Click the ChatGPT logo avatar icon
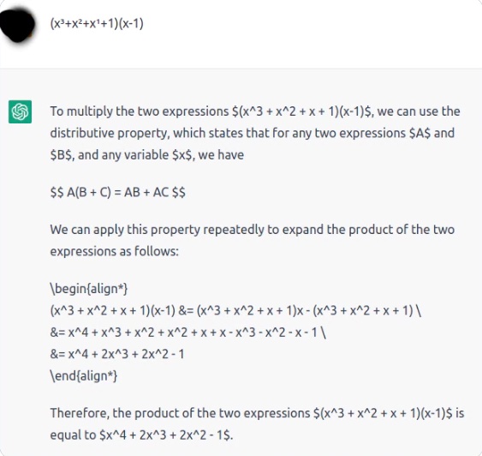The height and width of the screenshot is (456, 482). [20, 111]
